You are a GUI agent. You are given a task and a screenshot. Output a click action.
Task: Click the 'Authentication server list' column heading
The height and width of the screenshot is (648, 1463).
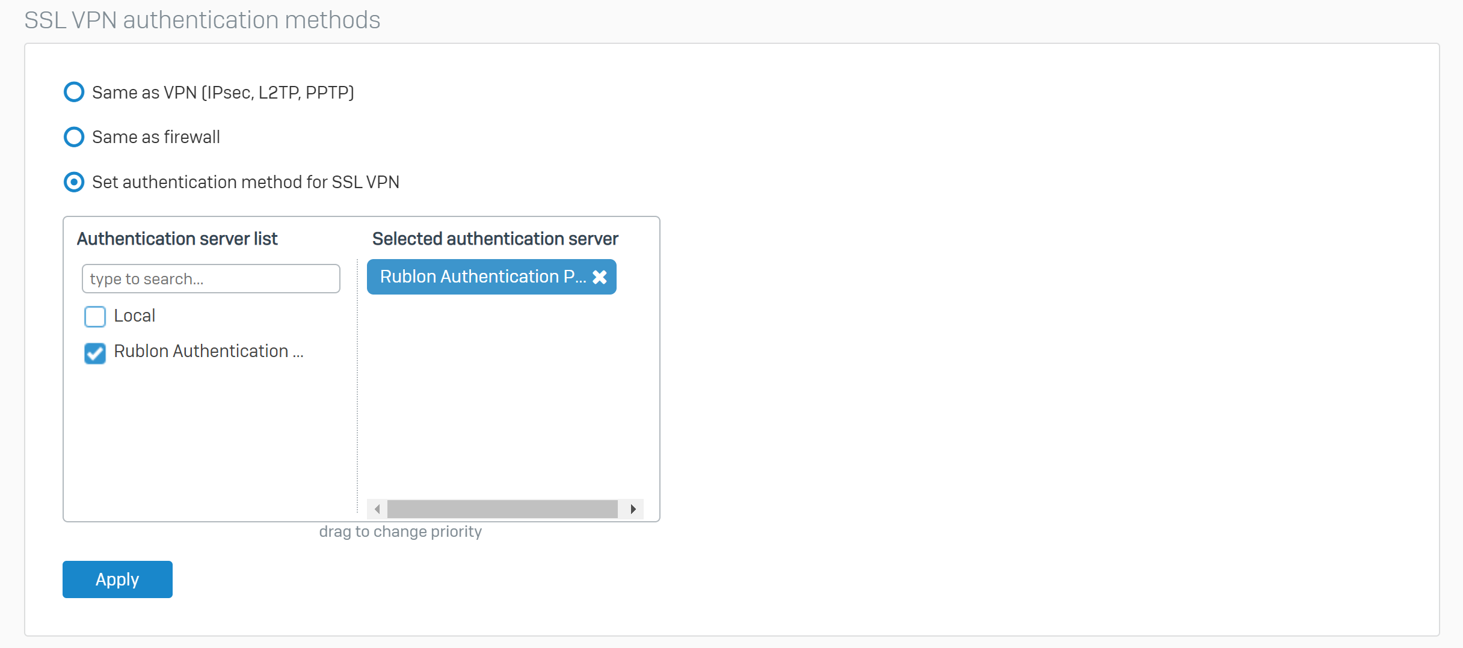coord(177,239)
